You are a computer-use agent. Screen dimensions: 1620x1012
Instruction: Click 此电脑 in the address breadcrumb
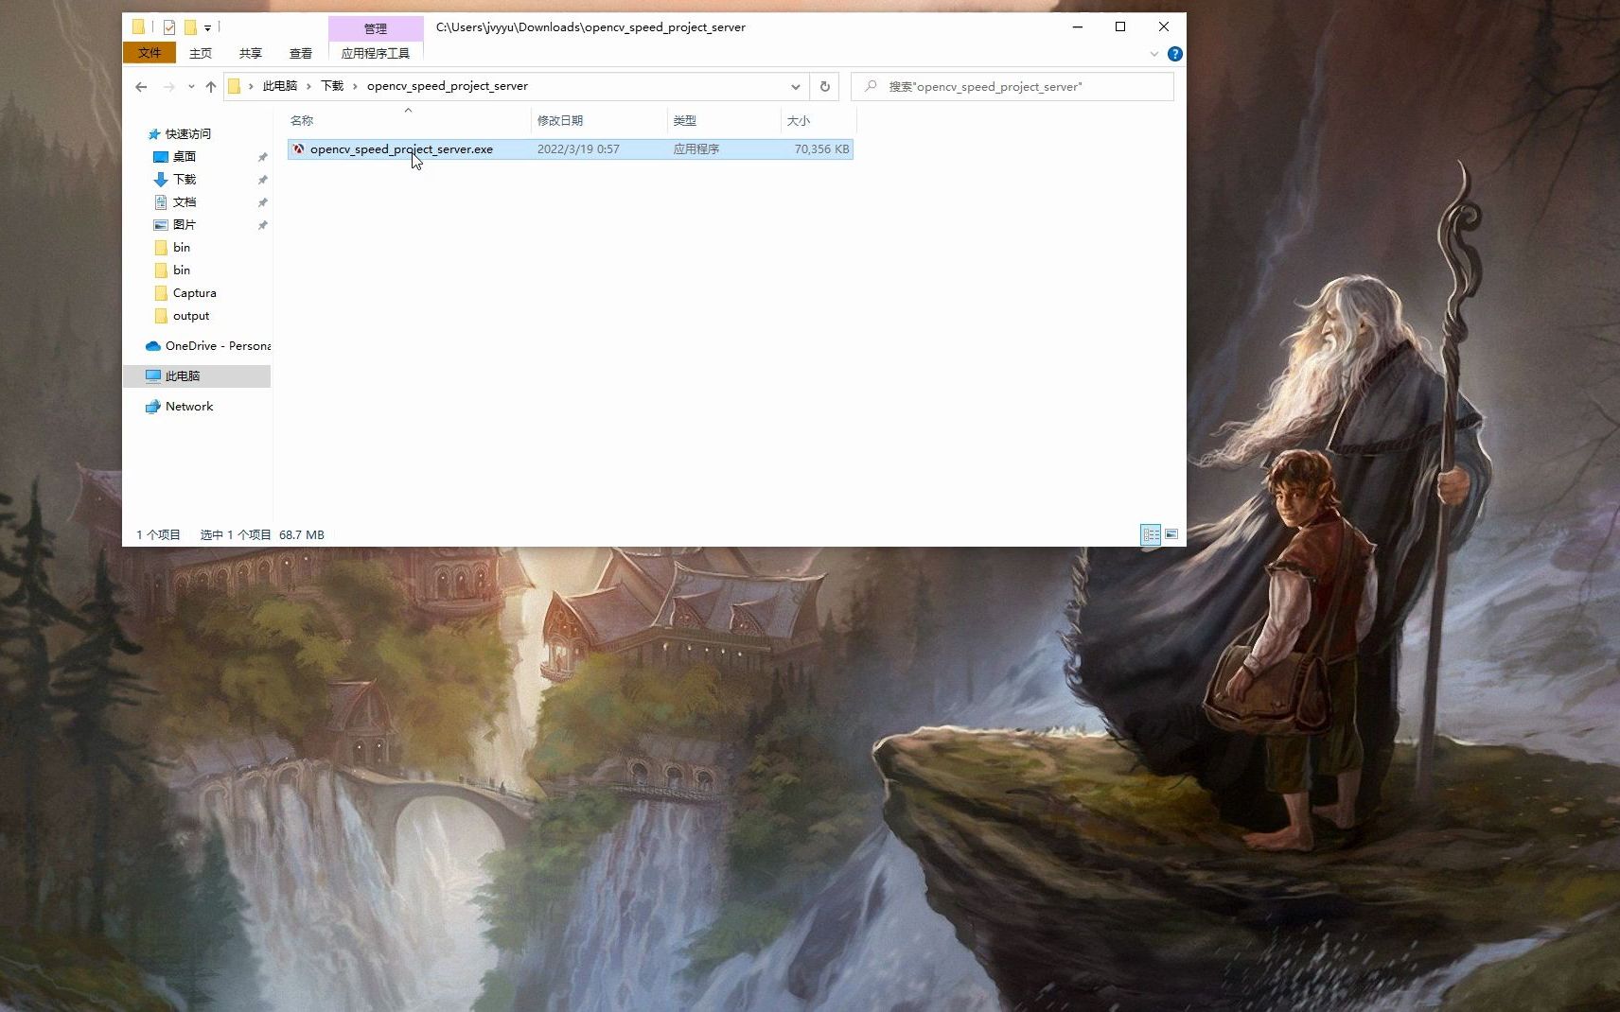click(x=280, y=86)
